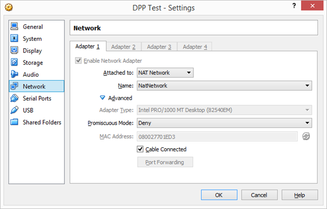The image size is (327, 209).
Task: Open the Promiscuous Mode dropdown
Action: point(224,123)
